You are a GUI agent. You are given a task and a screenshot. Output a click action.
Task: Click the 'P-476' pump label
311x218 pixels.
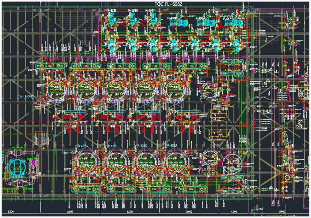(149, 10)
